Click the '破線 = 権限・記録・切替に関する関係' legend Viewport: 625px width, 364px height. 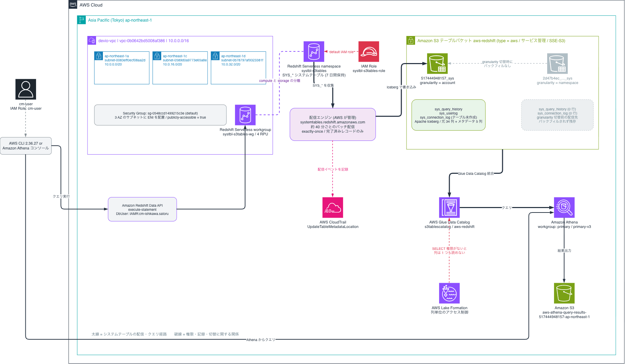(207, 334)
